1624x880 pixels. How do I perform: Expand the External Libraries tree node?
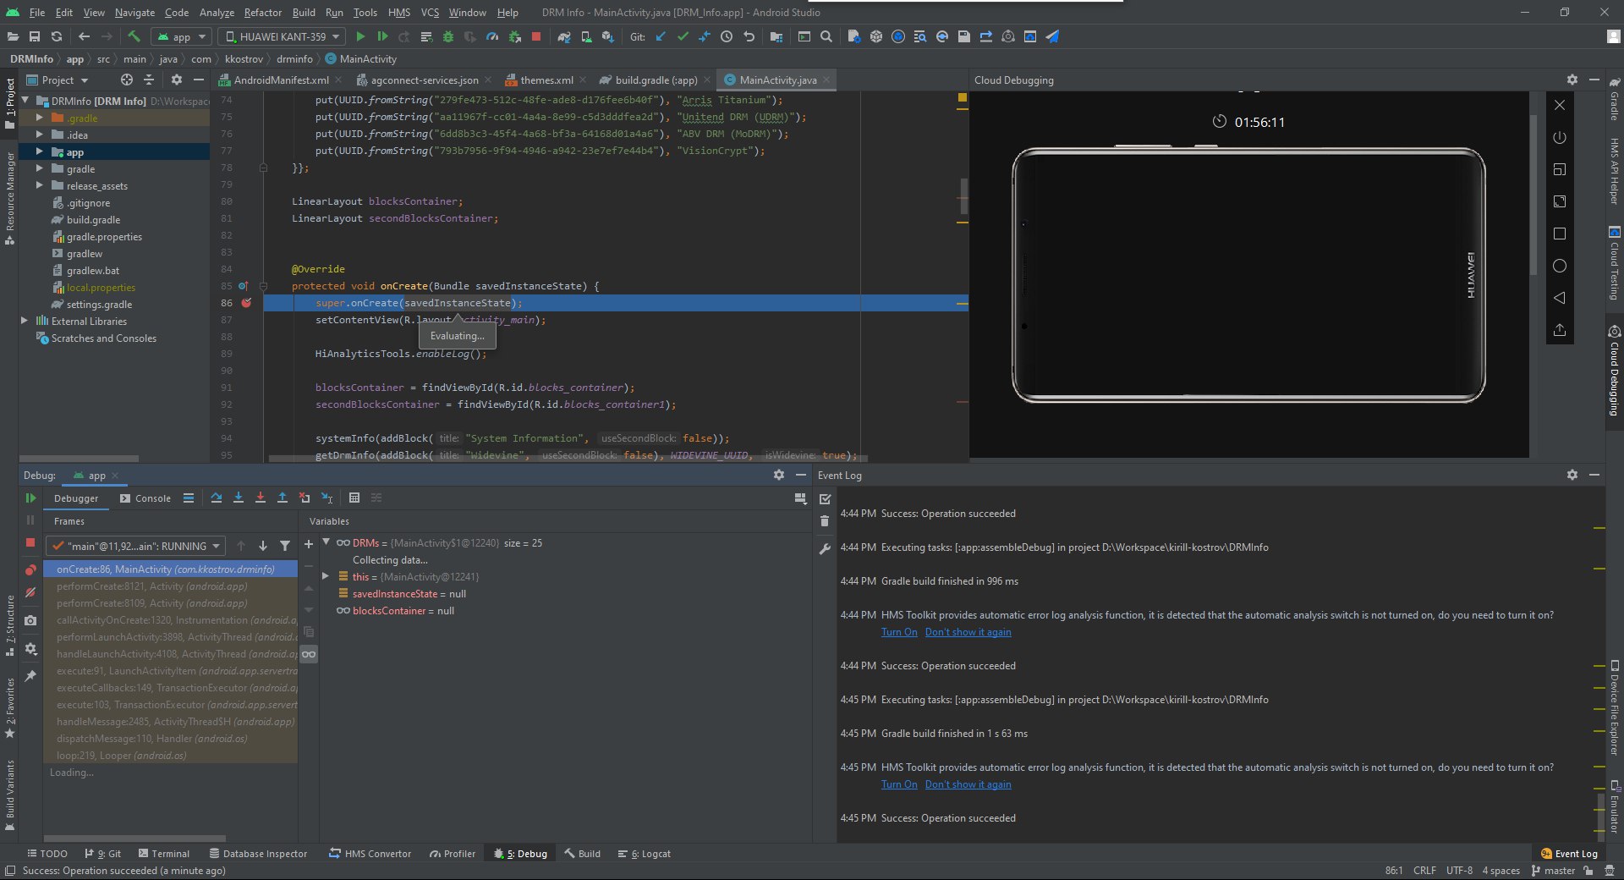(25, 321)
